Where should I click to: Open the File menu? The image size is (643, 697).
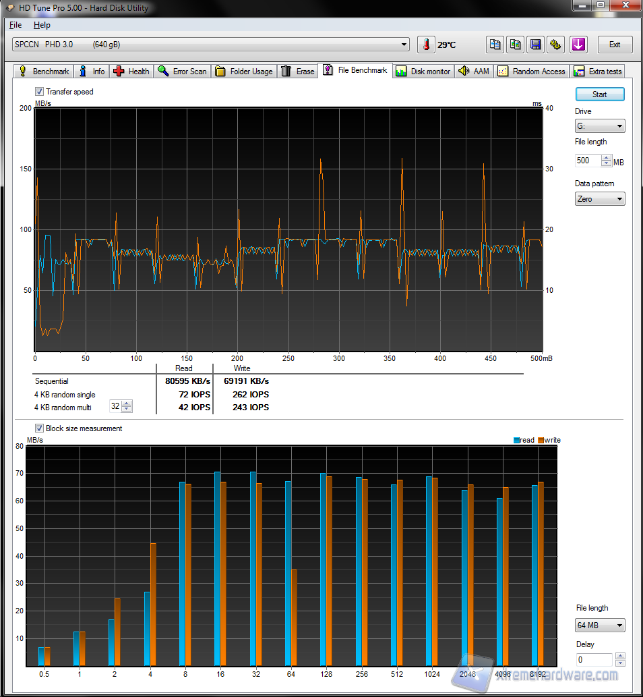pyautogui.click(x=15, y=25)
